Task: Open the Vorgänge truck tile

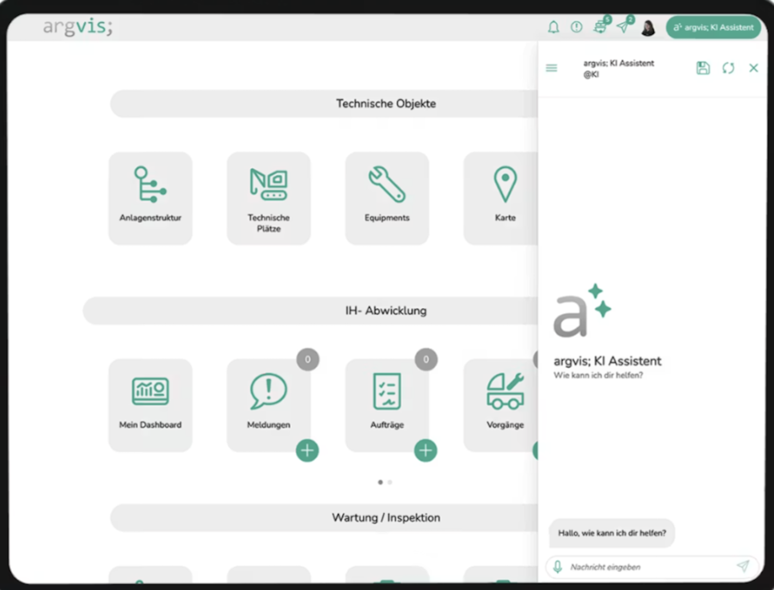Action: click(x=501, y=405)
